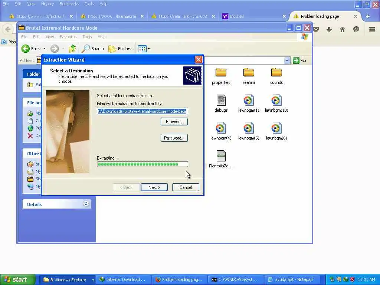380x285 pixels.
Task: Click Firefox home icon
Action: coord(342,29)
